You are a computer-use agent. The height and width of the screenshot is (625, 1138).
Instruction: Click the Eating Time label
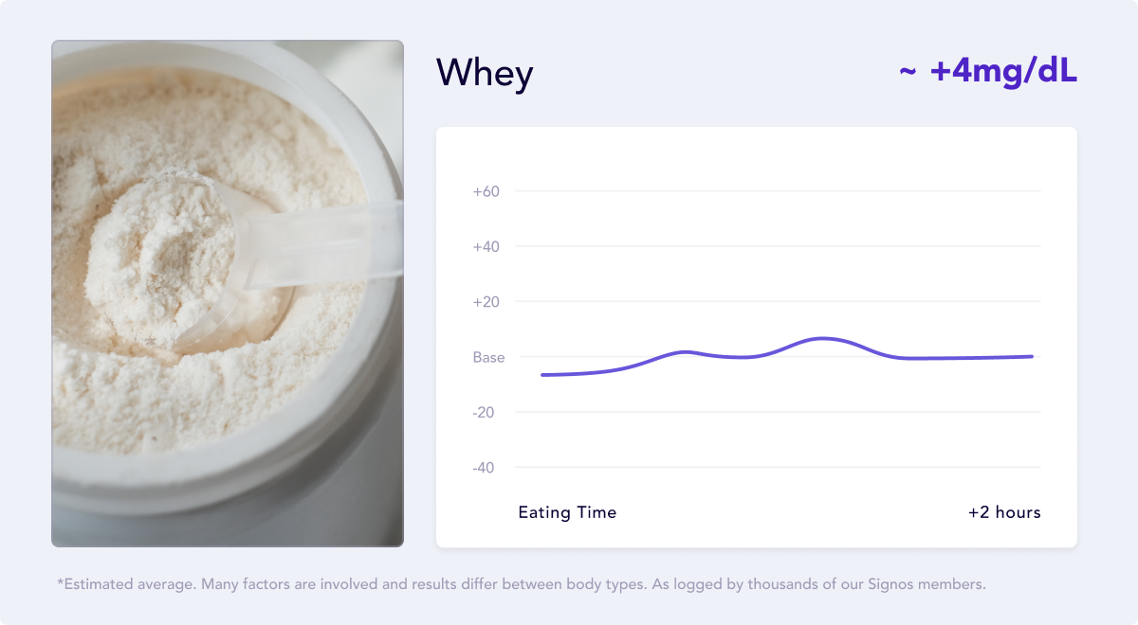(567, 512)
